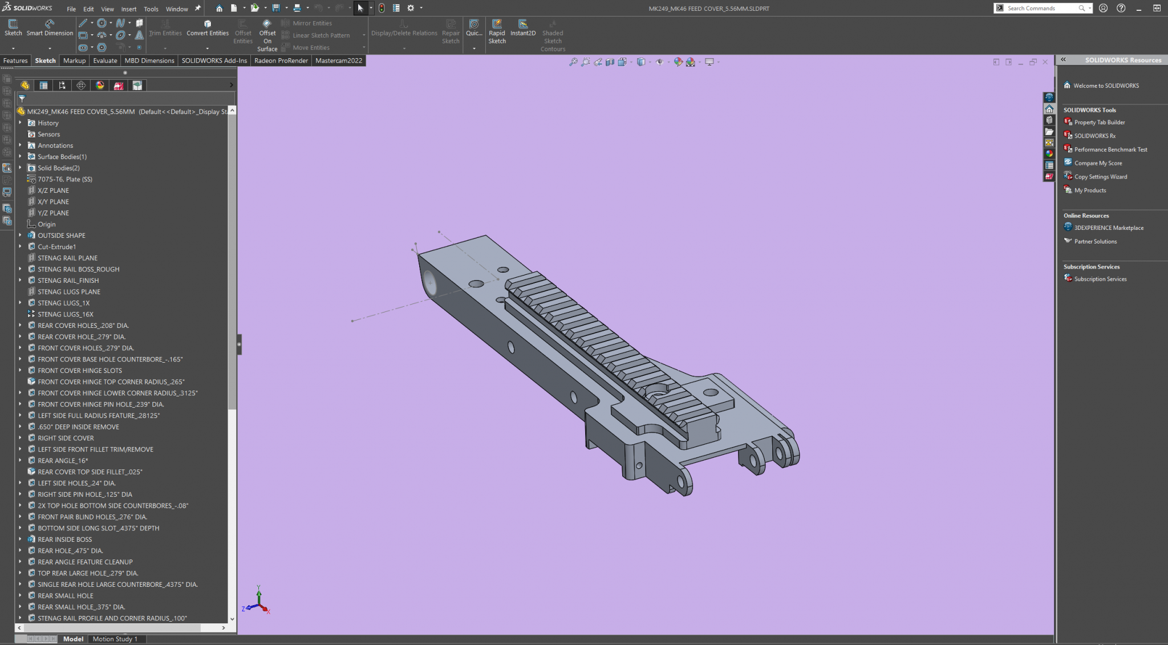Expand the History tree node
The width and height of the screenshot is (1168, 645).
pyautogui.click(x=21, y=123)
